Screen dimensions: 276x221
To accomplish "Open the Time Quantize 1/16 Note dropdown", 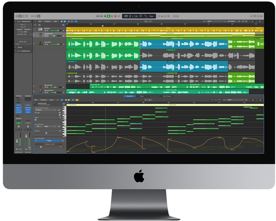I will pyautogui.click(x=46, y=110).
